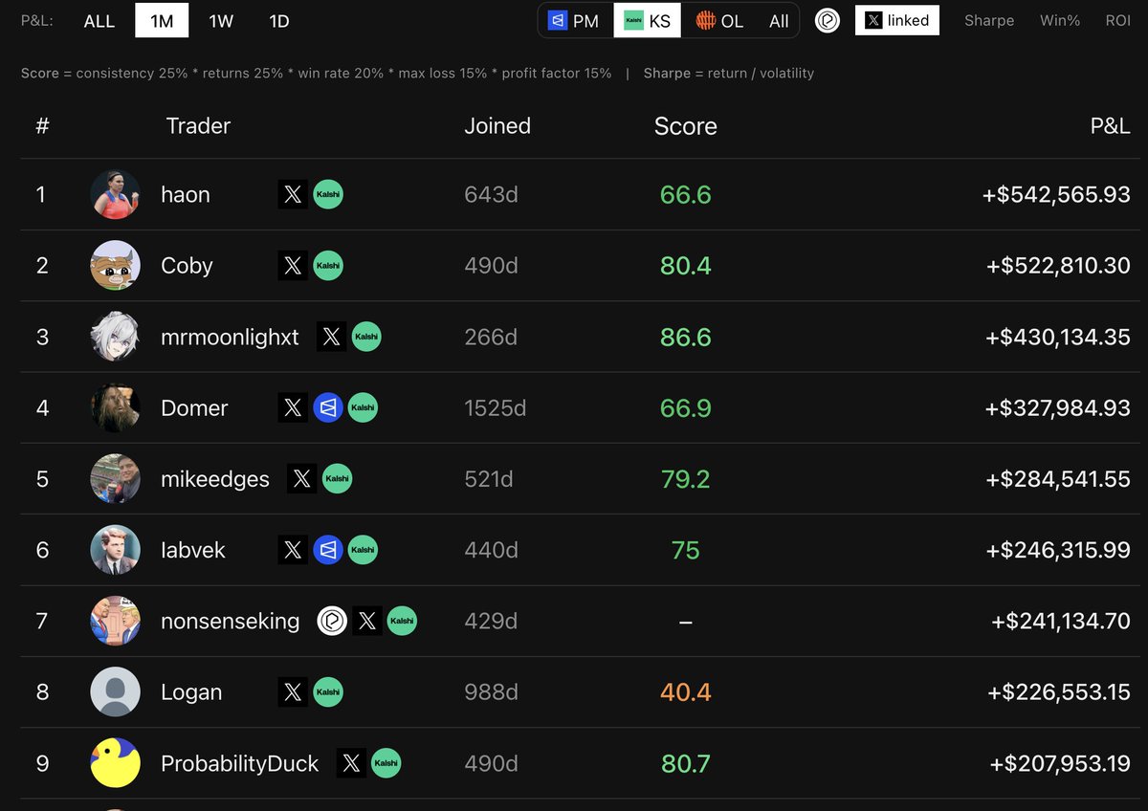Switch to the 1W timeframe tab
1148x811 pixels.
point(221,20)
